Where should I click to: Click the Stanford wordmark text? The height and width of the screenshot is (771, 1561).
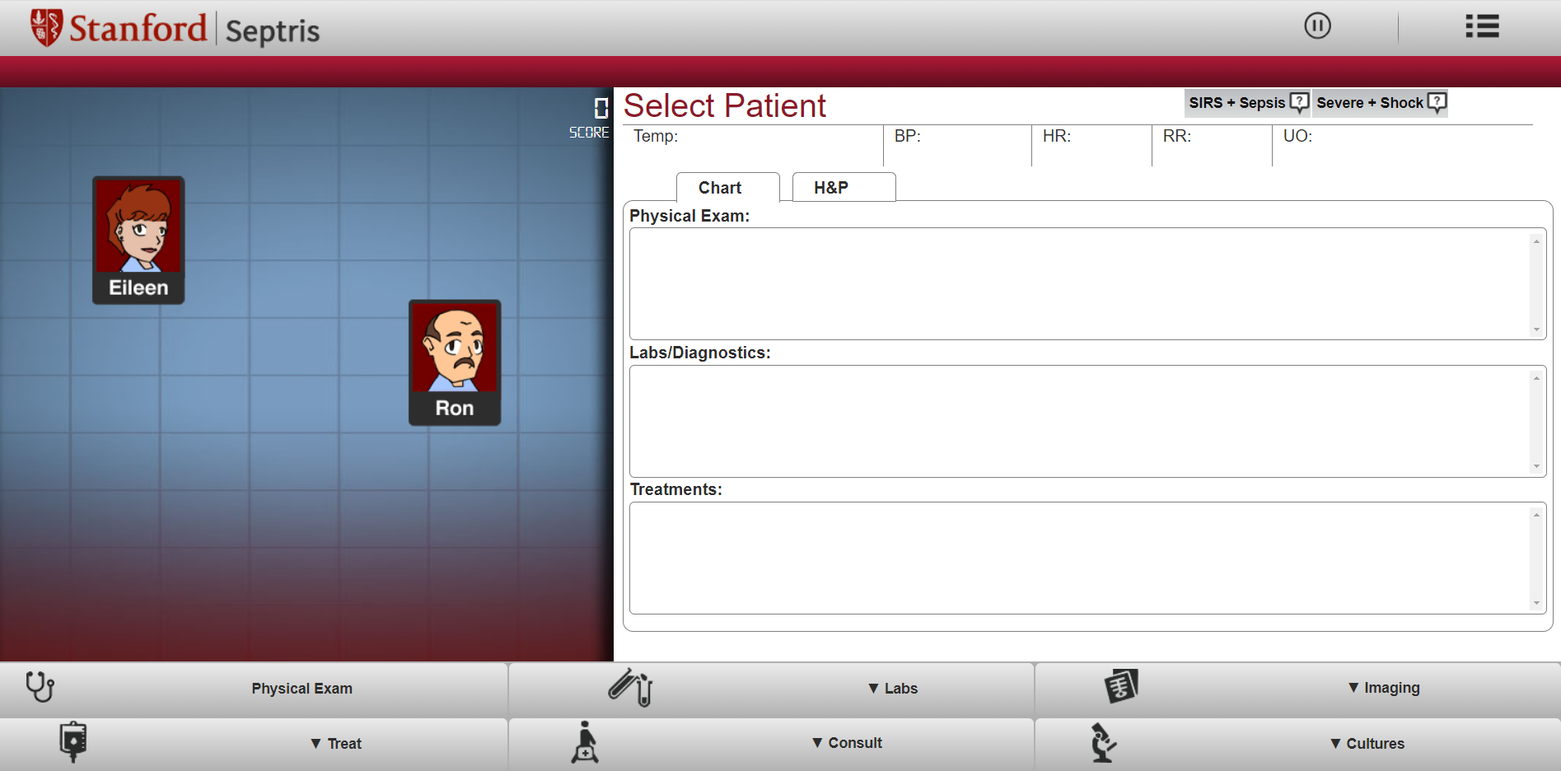[x=138, y=27]
